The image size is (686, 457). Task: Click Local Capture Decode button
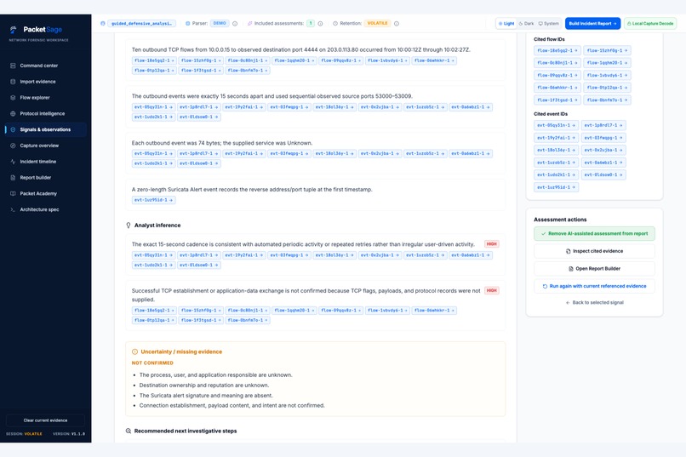[x=650, y=24]
